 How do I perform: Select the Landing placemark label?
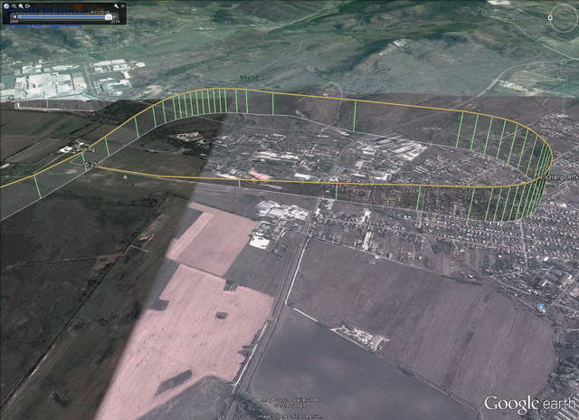coord(84,149)
